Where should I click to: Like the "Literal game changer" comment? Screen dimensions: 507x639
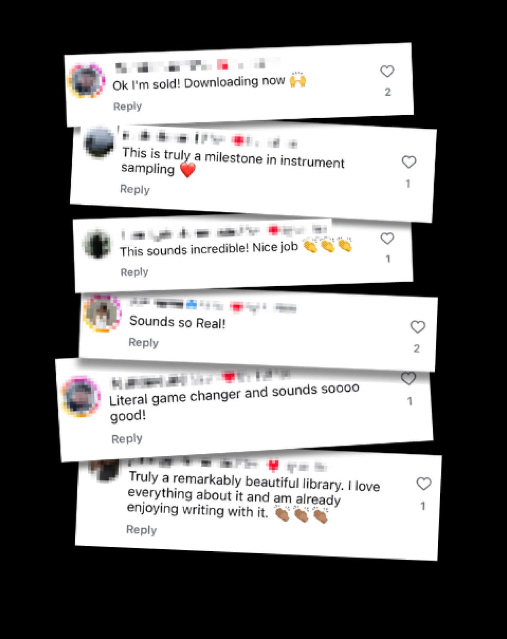408,379
